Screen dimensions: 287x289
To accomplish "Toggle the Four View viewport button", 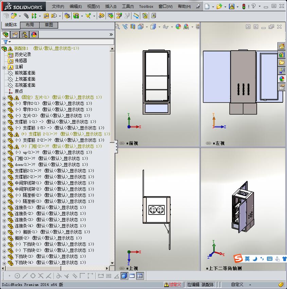I will click(140, 276).
